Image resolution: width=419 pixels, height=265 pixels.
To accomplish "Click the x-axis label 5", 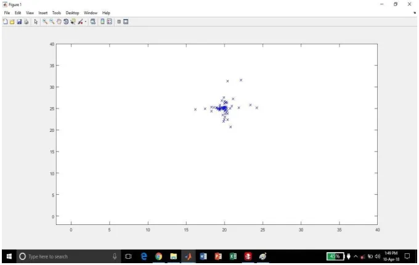I will [x=109, y=230].
